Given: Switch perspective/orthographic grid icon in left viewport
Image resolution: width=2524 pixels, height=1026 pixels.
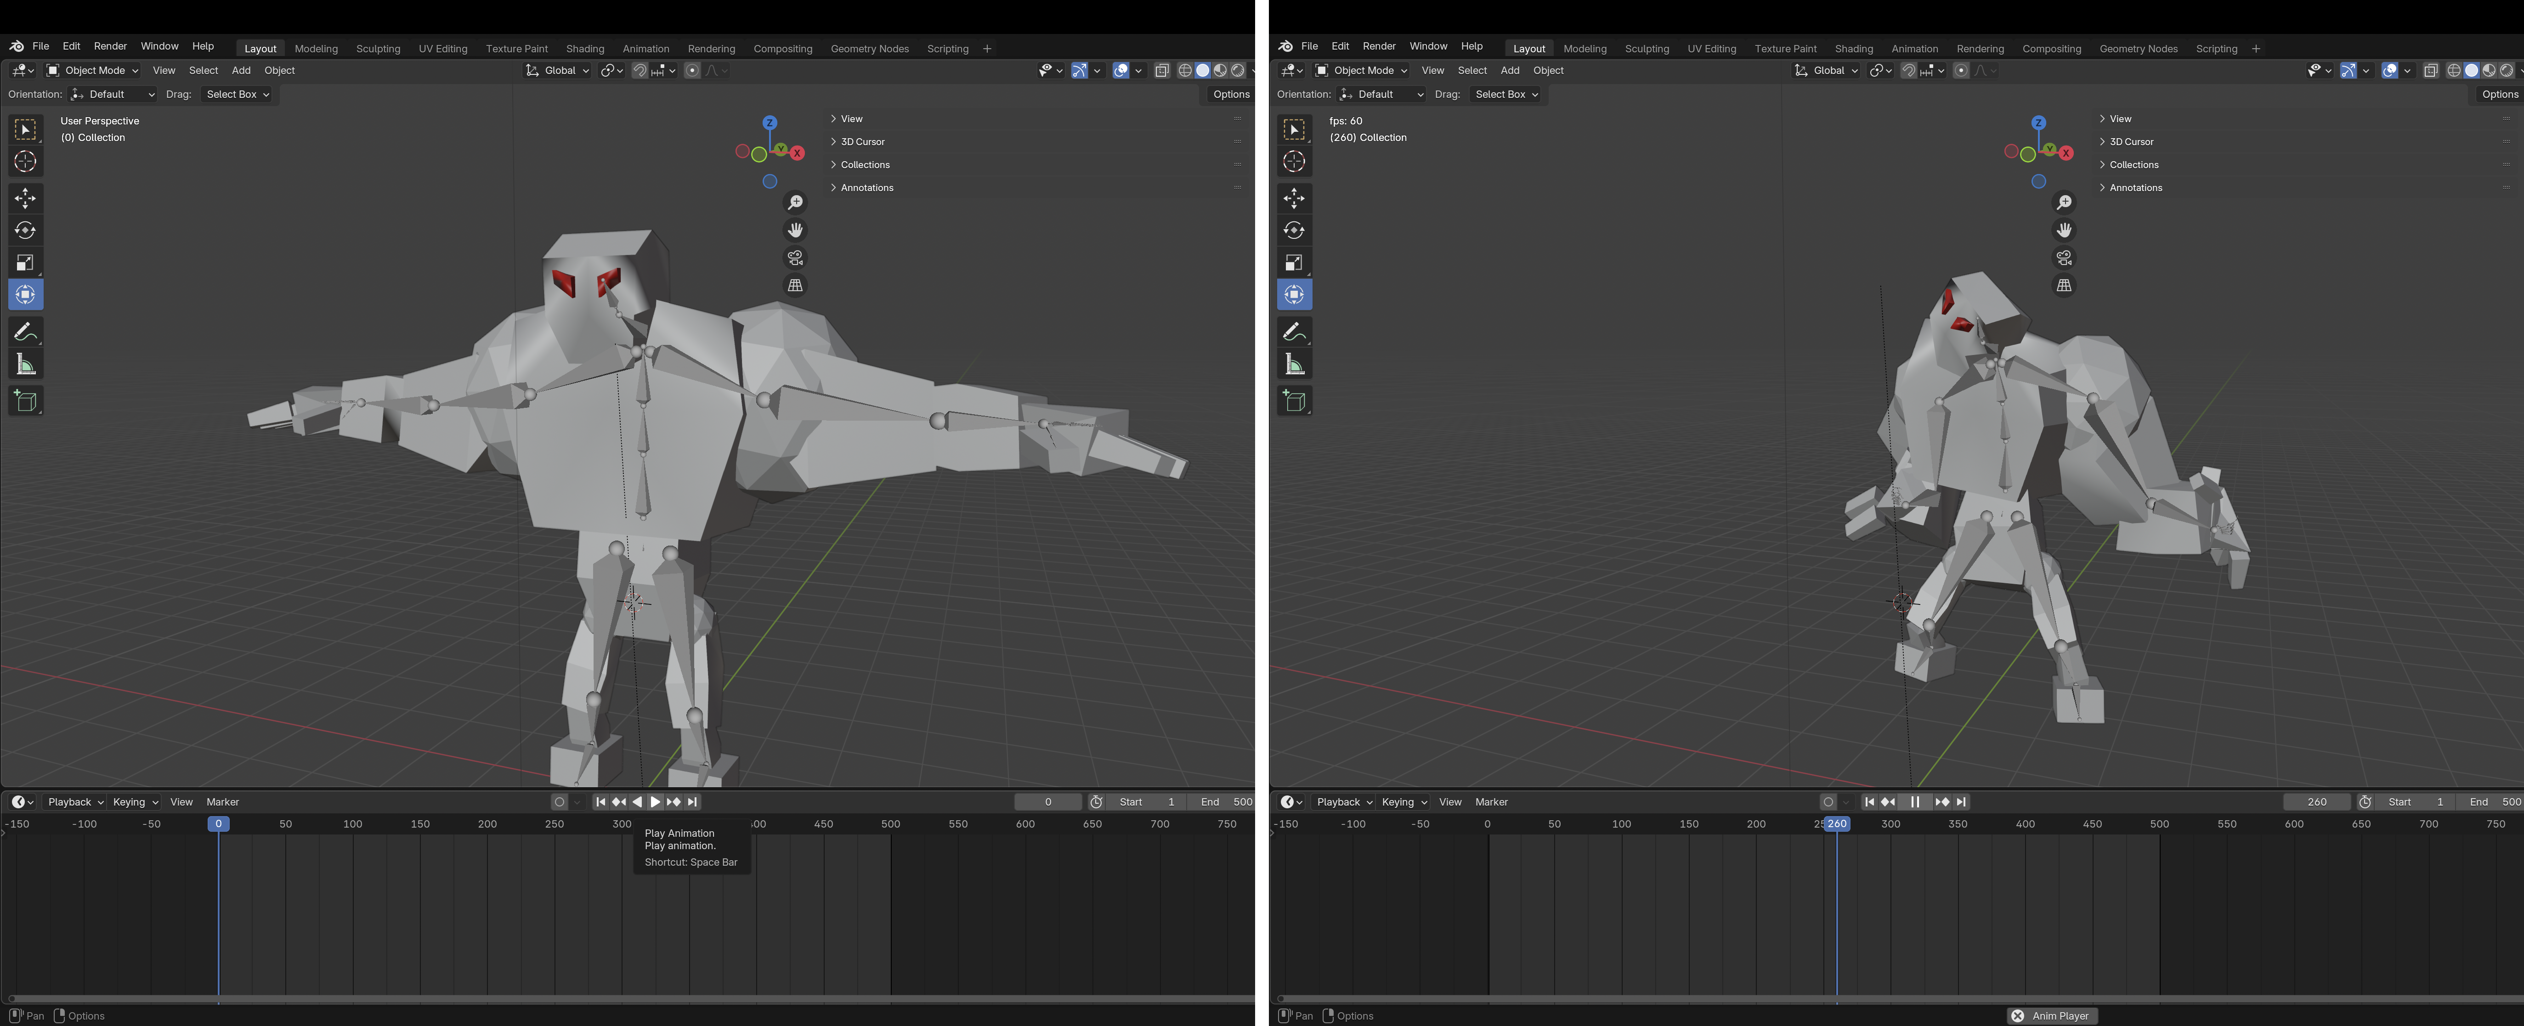Looking at the screenshot, I should pos(796,285).
